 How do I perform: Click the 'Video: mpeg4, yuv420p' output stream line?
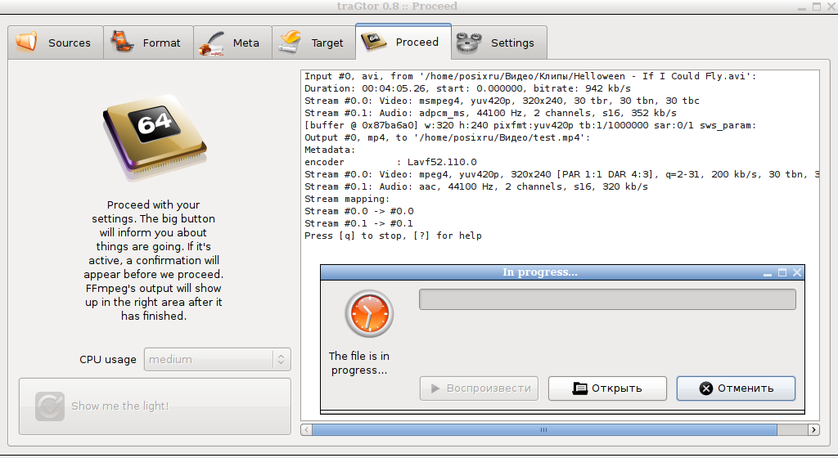(561, 174)
